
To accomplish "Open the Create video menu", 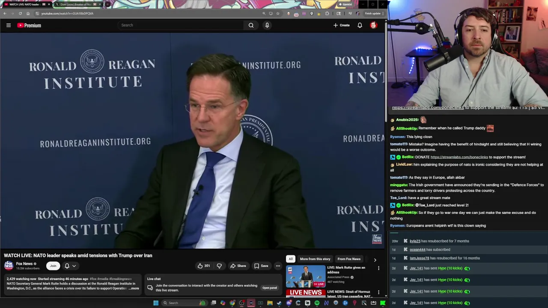I will coord(342,25).
